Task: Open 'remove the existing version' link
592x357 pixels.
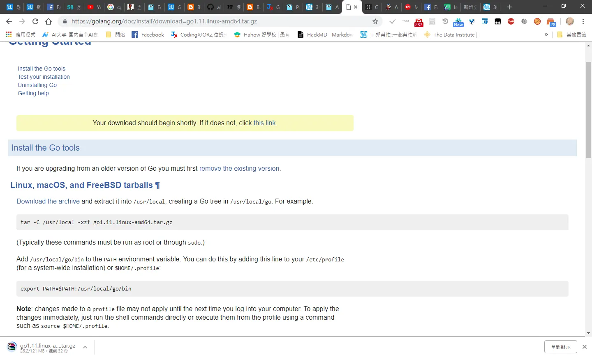Action: (x=239, y=168)
